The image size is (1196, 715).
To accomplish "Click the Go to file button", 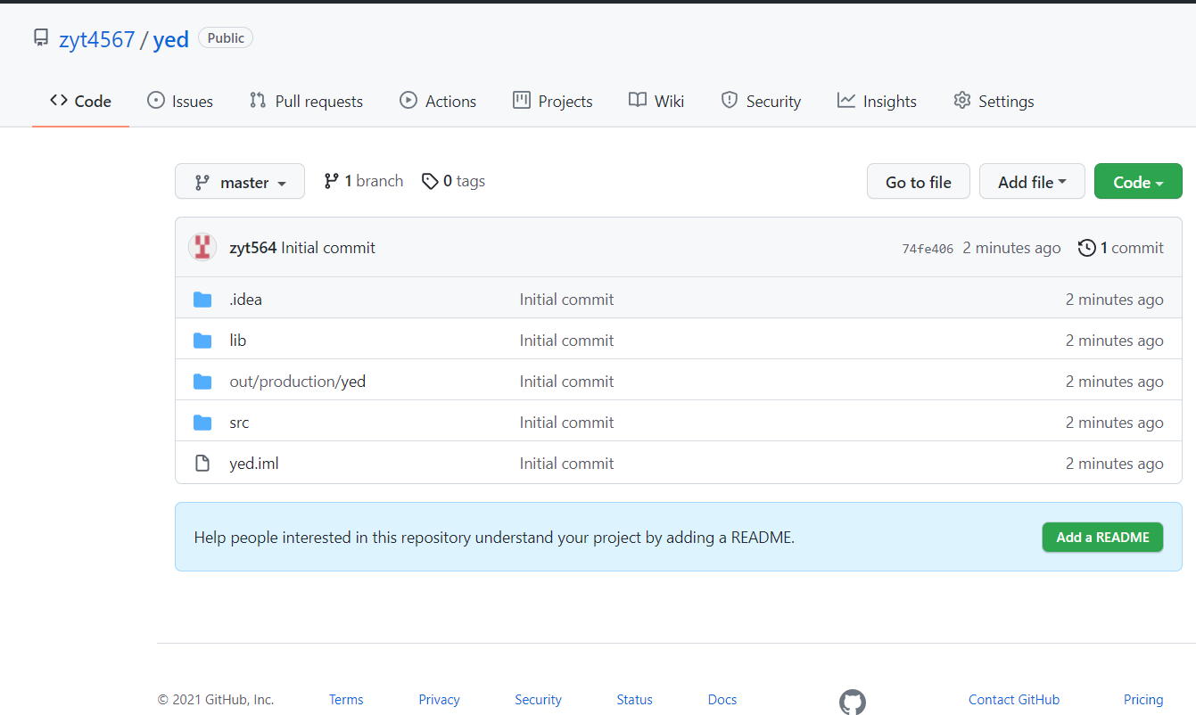I will point(919,181).
